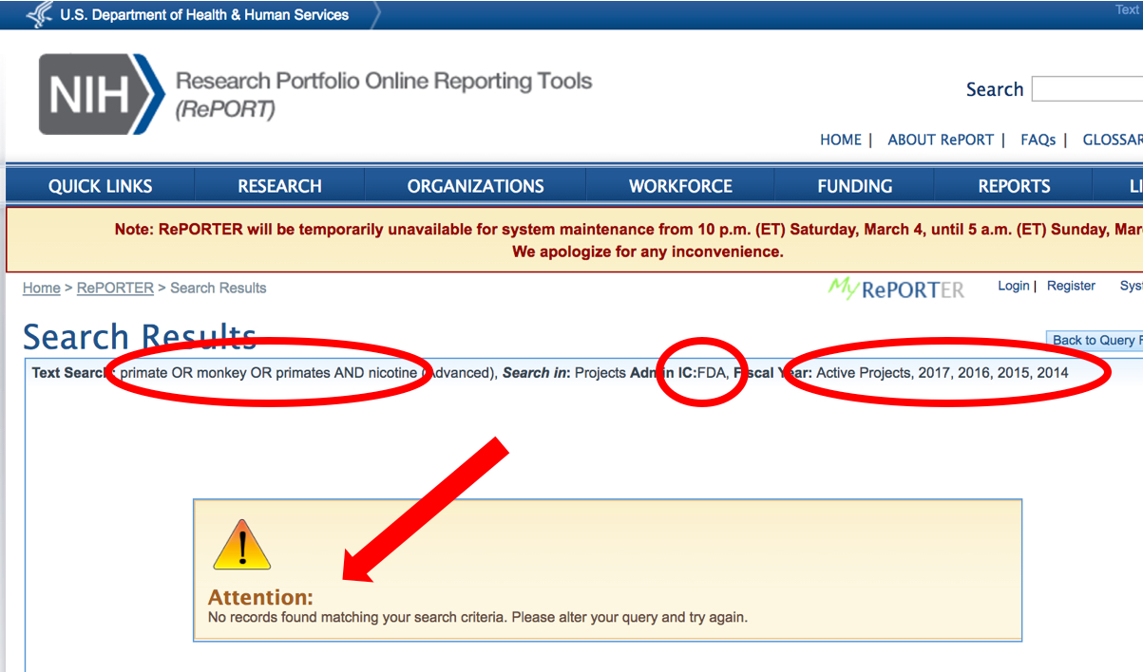Click the Home breadcrumb link
Viewport: 1143px width, 672px height.
coord(42,288)
